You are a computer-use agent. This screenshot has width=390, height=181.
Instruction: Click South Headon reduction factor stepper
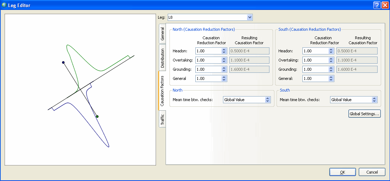tap(331, 51)
